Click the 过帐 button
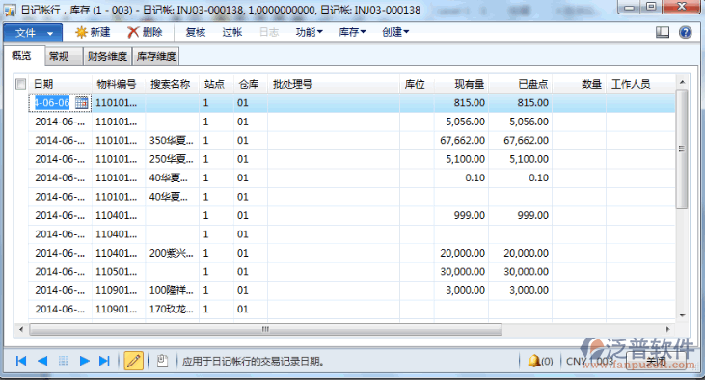The width and height of the screenshot is (705, 380). pyautogui.click(x=232, y=32)
